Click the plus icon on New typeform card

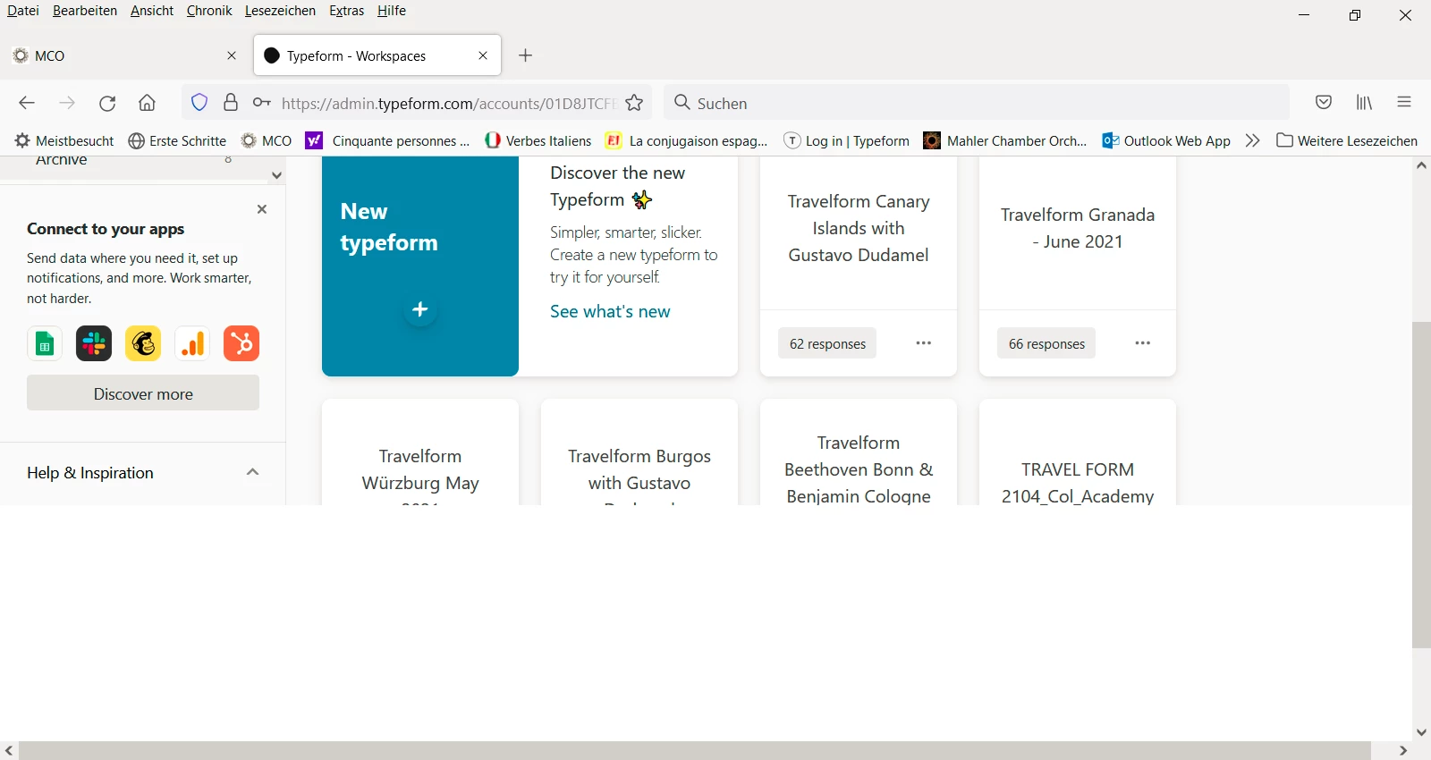click(x=419, y=309)
